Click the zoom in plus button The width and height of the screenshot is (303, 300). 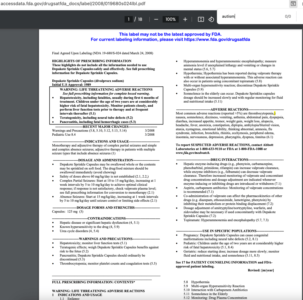click(x=185, y=19)
